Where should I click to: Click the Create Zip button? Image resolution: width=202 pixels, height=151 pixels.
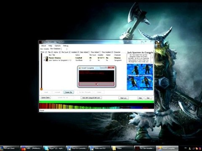point(69,92)
